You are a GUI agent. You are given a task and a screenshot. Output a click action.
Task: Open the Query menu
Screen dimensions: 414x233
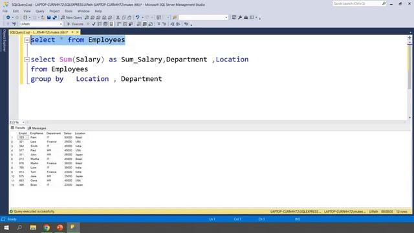point(40,11)
